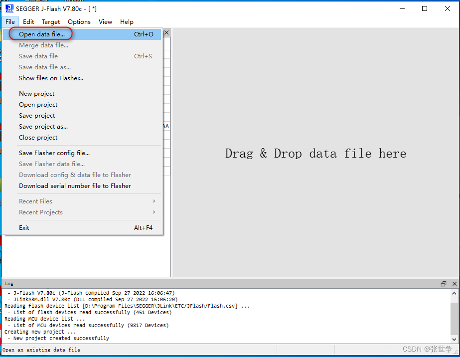Click the Log scrollbar up arrow
This screenshot has height=357, width=460.
(x=454, y=293)
